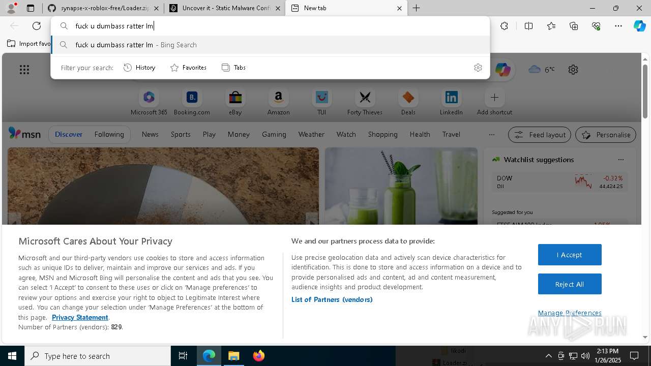Open Browser essentials heart icon
The width and height of the screenshot is (651, 366).
(596, 26)
